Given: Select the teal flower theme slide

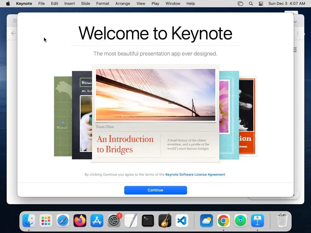Looking at the screenshot, I should click(229, 115).
